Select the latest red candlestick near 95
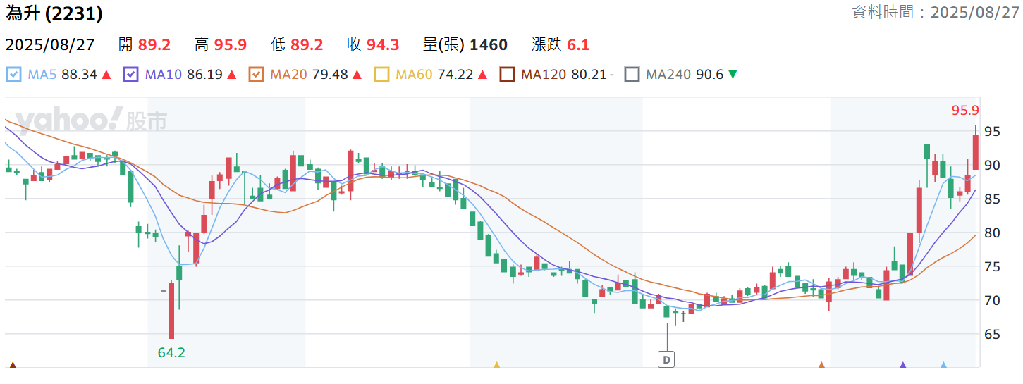 976,151
